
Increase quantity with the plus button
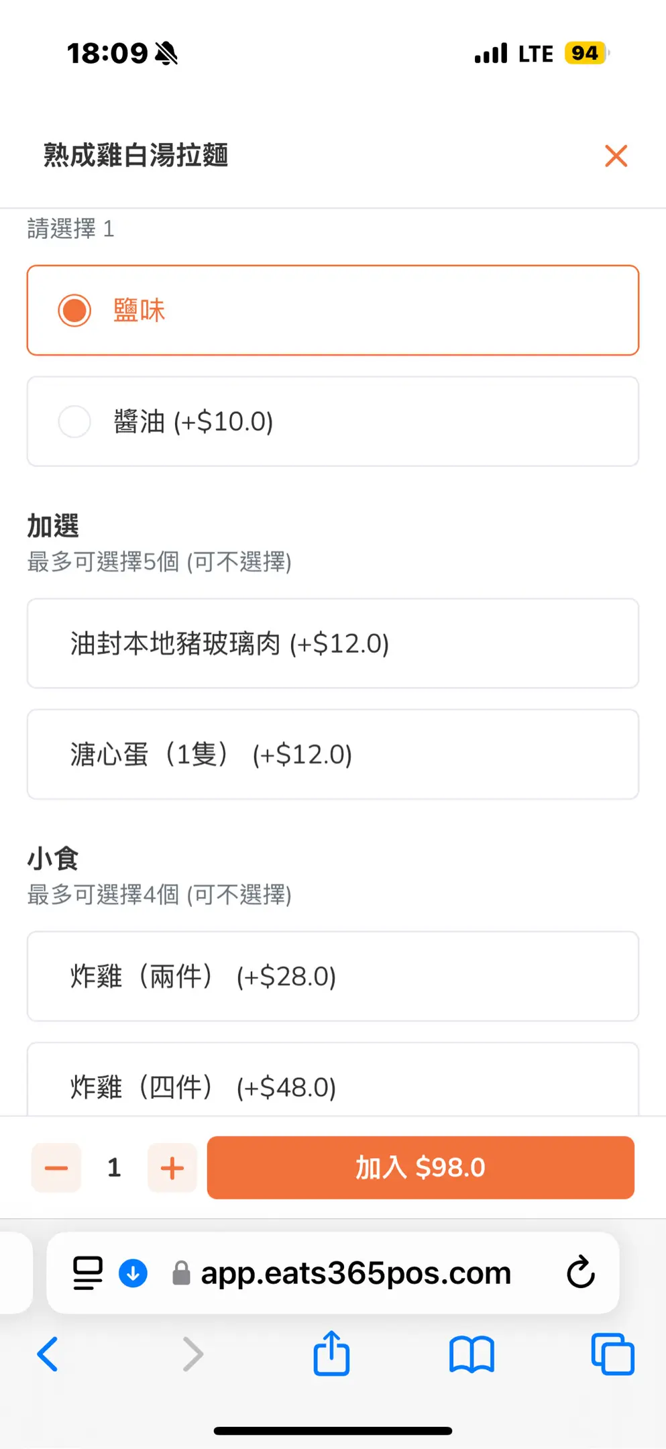[172, 1168]
